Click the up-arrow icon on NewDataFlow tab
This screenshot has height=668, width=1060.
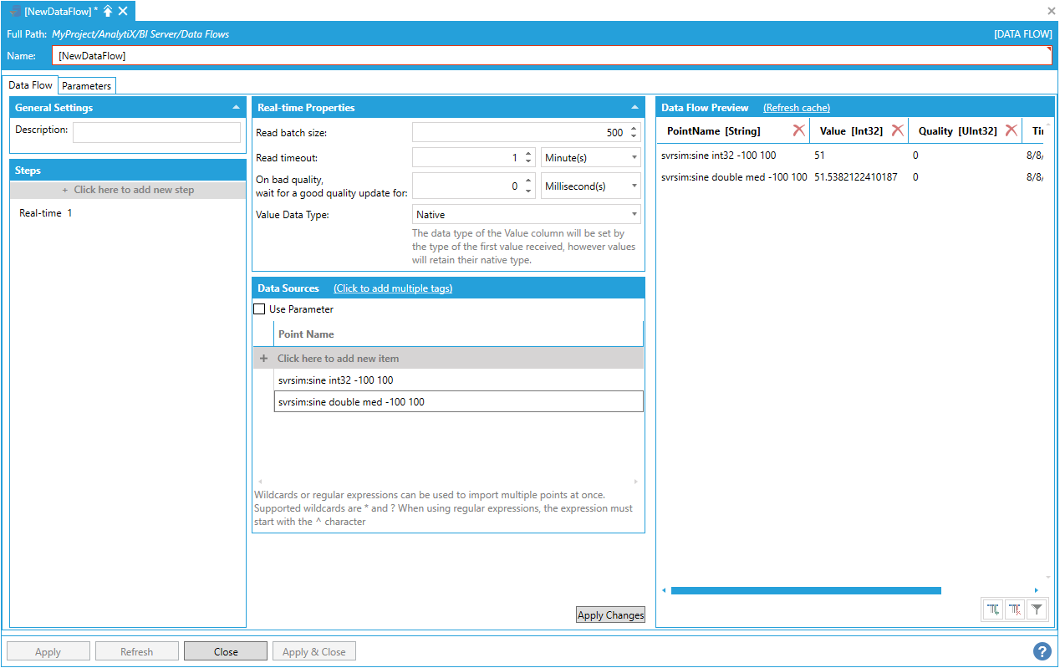[x=108, y=11]
